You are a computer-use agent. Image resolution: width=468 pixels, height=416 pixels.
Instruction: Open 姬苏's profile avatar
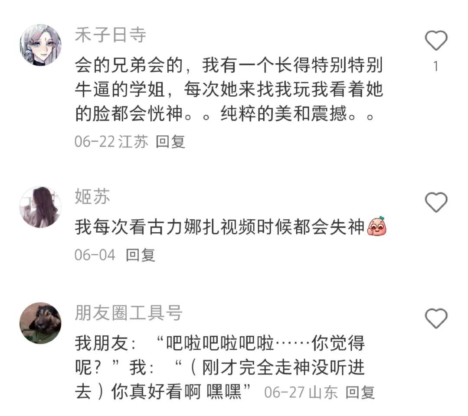[x=40, y=207]
